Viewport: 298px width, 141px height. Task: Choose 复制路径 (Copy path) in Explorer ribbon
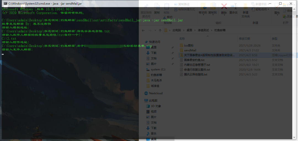click(x=182, y=4)
